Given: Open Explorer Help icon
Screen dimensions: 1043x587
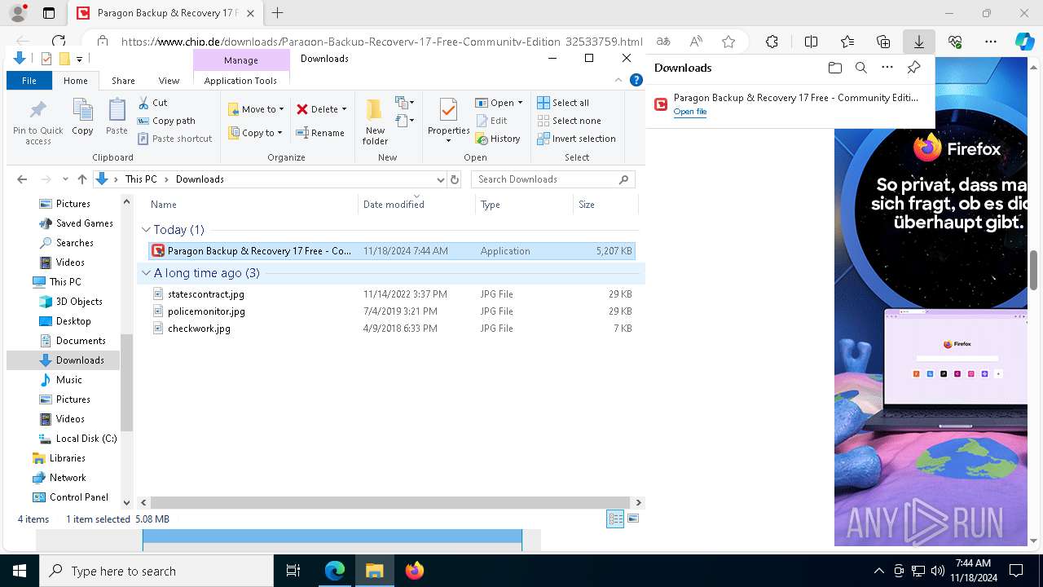Looking at the screenshot, I should (636, 80).
